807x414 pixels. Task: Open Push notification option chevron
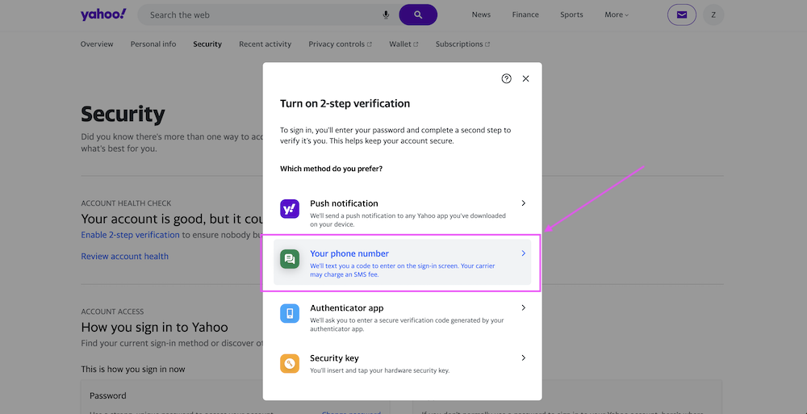pos(523,203)
